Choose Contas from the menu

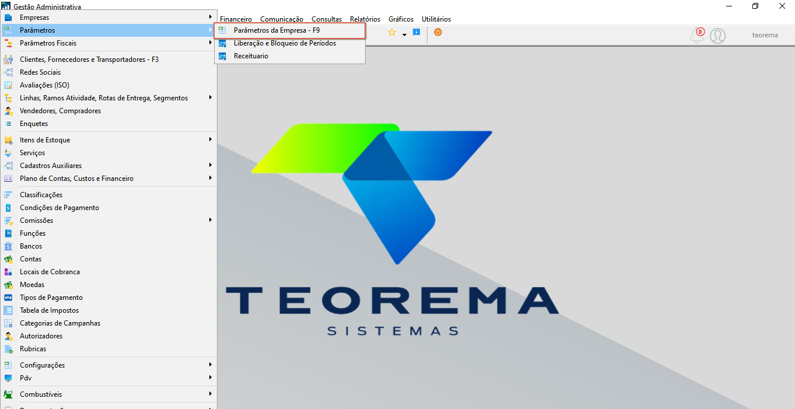(108, 259)
